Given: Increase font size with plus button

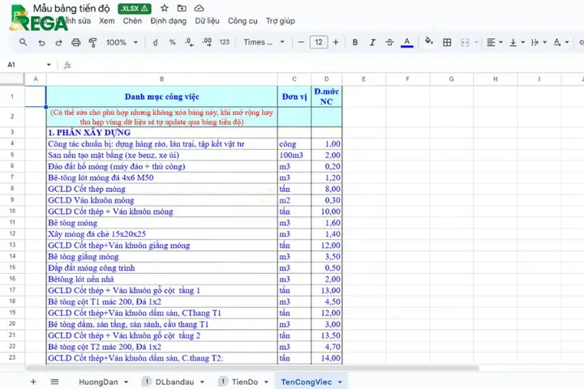Looking at the screenshot, I should tap(336, 42).
